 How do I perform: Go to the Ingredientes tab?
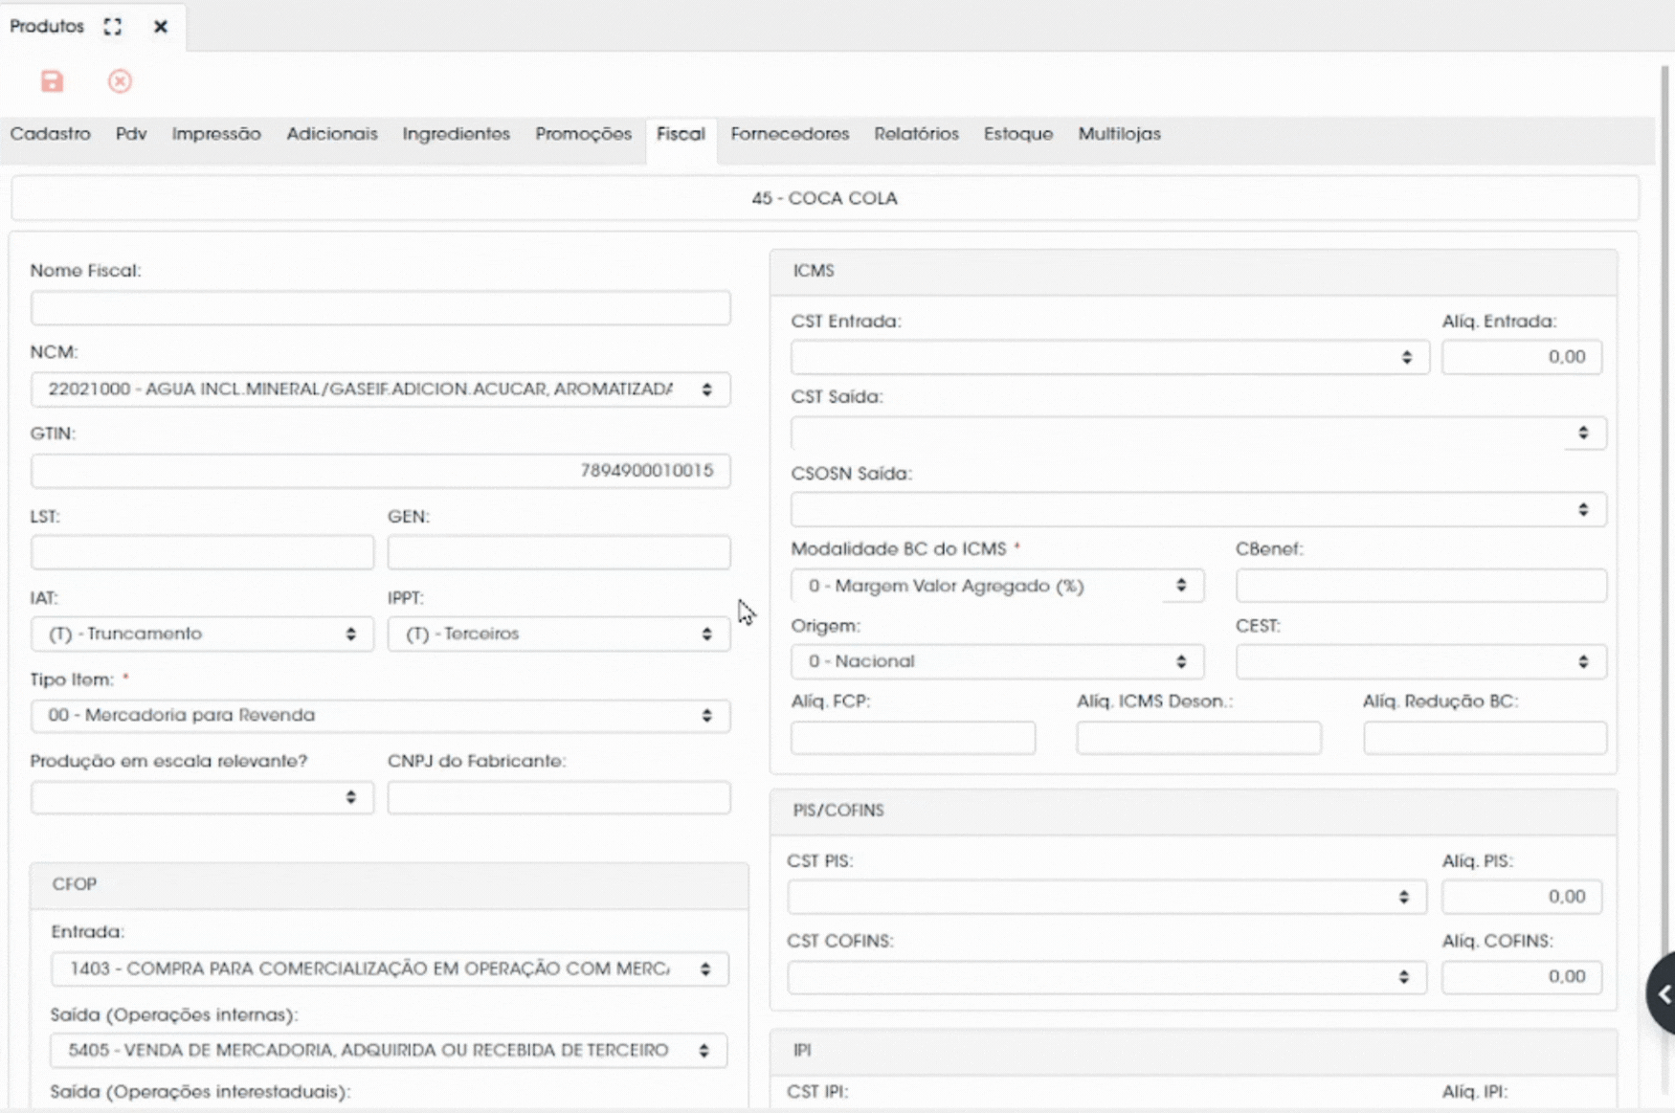tap(457, 134)
